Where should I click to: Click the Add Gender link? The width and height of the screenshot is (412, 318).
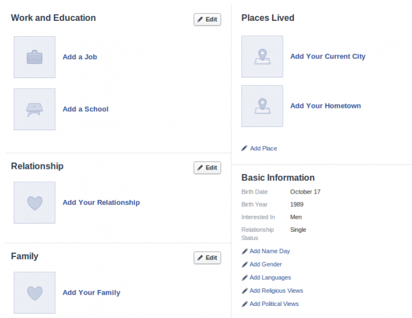(x=266, y=264)
